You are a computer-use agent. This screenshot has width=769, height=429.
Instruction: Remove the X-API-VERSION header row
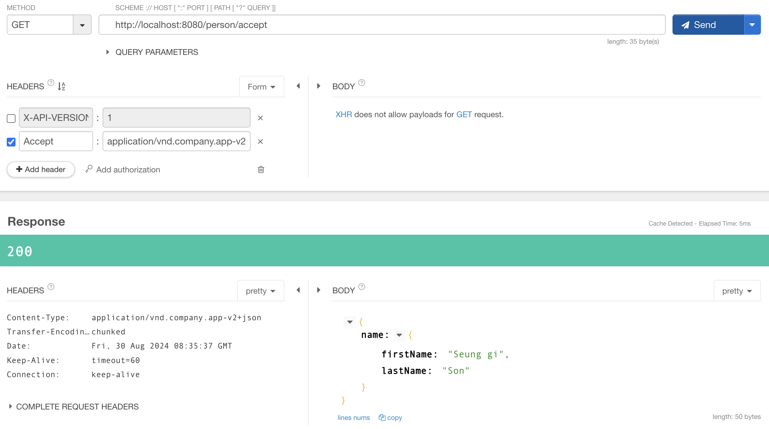[260, 118]
